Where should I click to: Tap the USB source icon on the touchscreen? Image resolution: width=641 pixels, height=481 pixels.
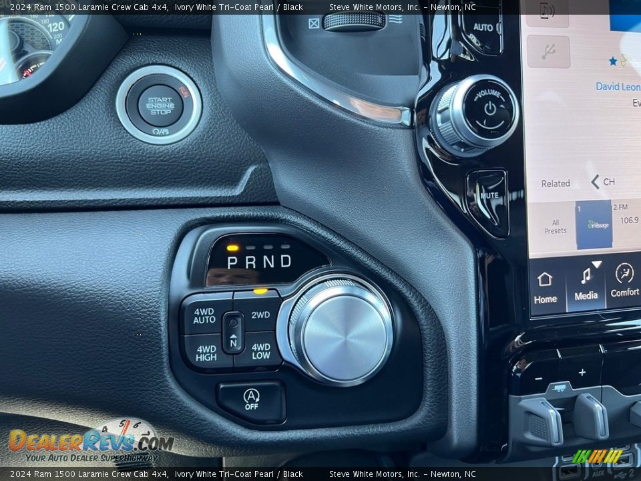(x=548, y=52)
